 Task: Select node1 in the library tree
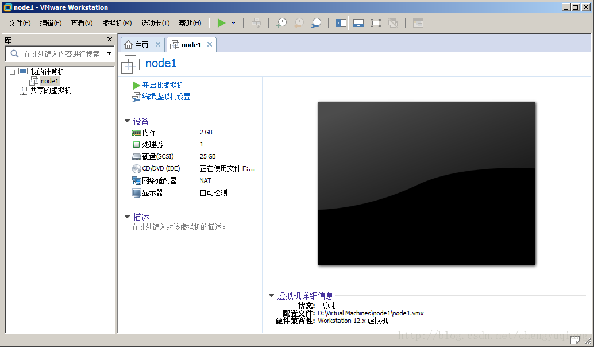[49, 81]
